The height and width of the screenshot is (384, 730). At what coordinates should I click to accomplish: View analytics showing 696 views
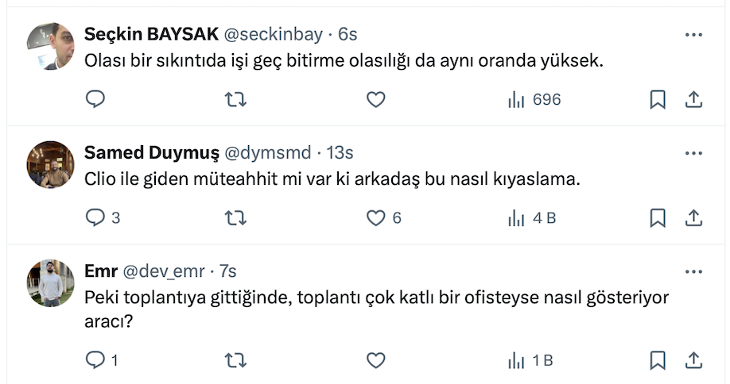(x=534, y=99)
